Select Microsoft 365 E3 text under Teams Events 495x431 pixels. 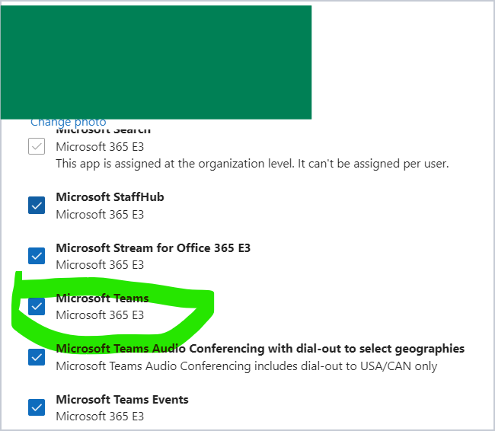100,417
